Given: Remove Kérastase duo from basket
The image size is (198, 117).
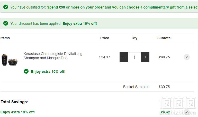Looking at the screenshot, I should pyautogui.click(x=187, y=57).
